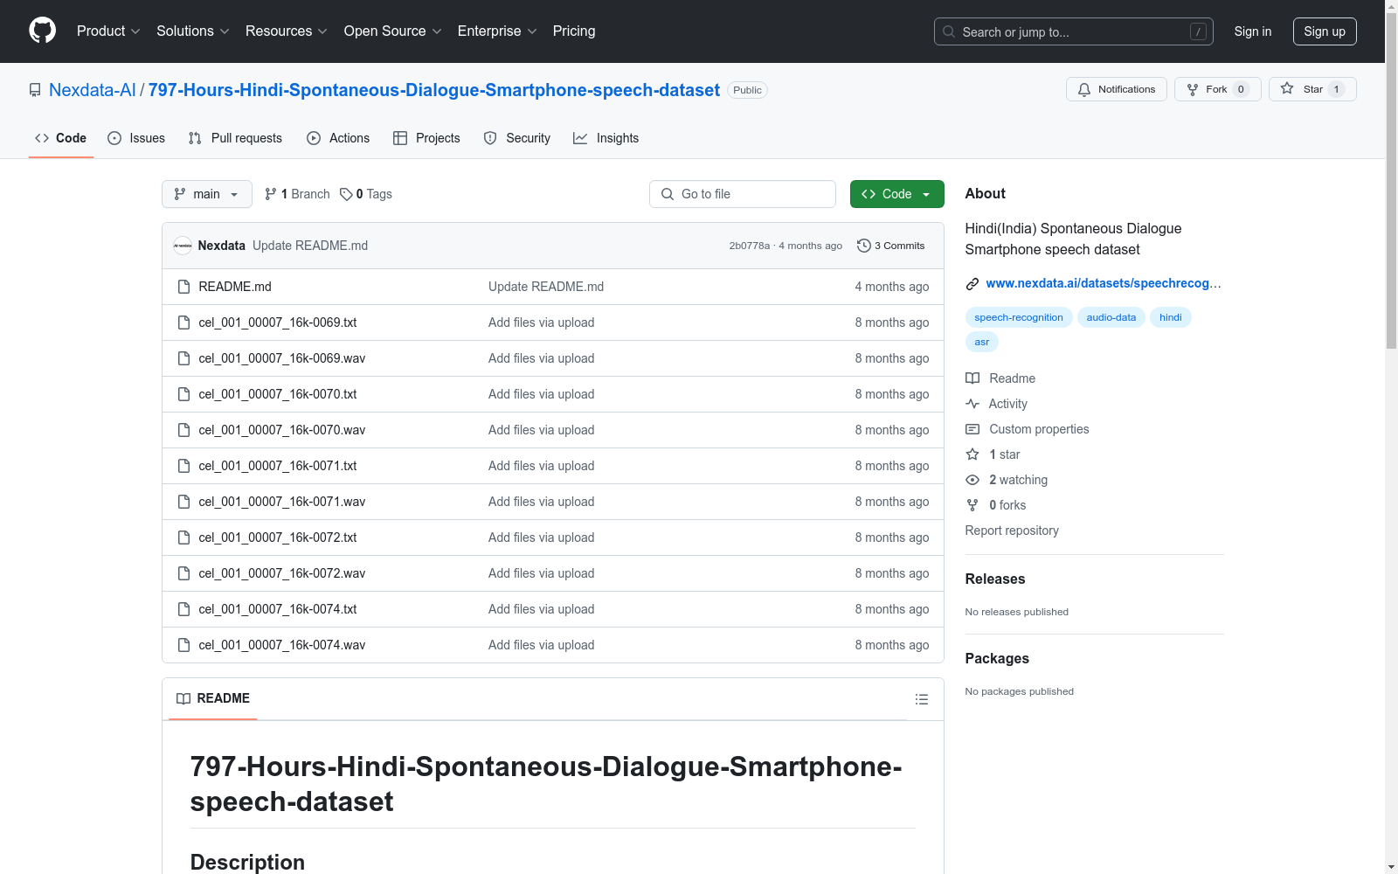Expand the Resources menu
Screen dimensions: 1398x874
click(x=287, y=31)
